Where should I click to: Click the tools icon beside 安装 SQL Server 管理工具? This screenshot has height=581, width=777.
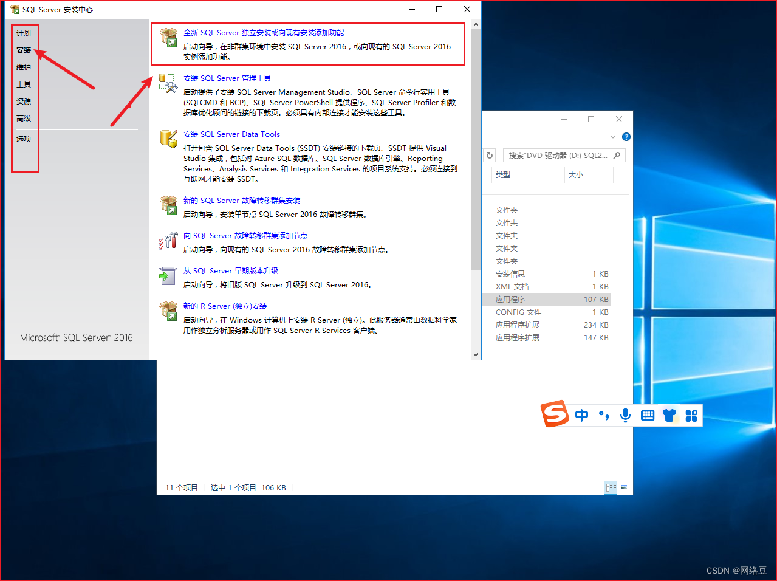pos(168,83)
